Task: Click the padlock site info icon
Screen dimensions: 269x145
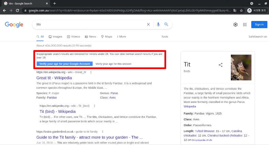Action: 26,11
